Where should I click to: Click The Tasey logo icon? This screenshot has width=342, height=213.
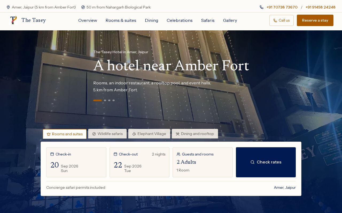point(13,20)
